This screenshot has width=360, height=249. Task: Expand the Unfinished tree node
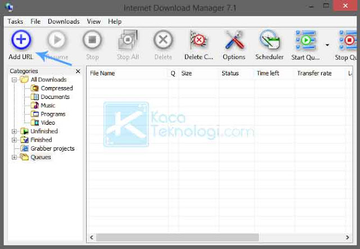click(14, 132)
